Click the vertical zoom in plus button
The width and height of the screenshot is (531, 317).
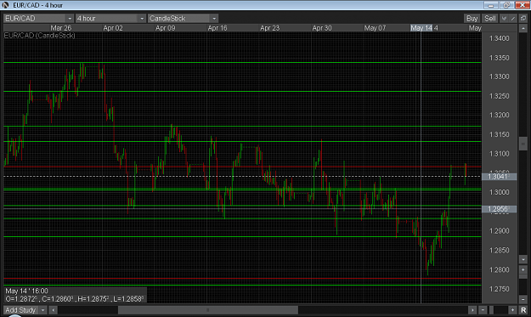click(x=523, y=270)
